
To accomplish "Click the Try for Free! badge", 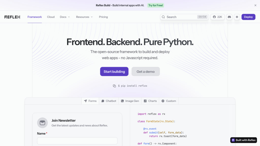I will (156, 5).
